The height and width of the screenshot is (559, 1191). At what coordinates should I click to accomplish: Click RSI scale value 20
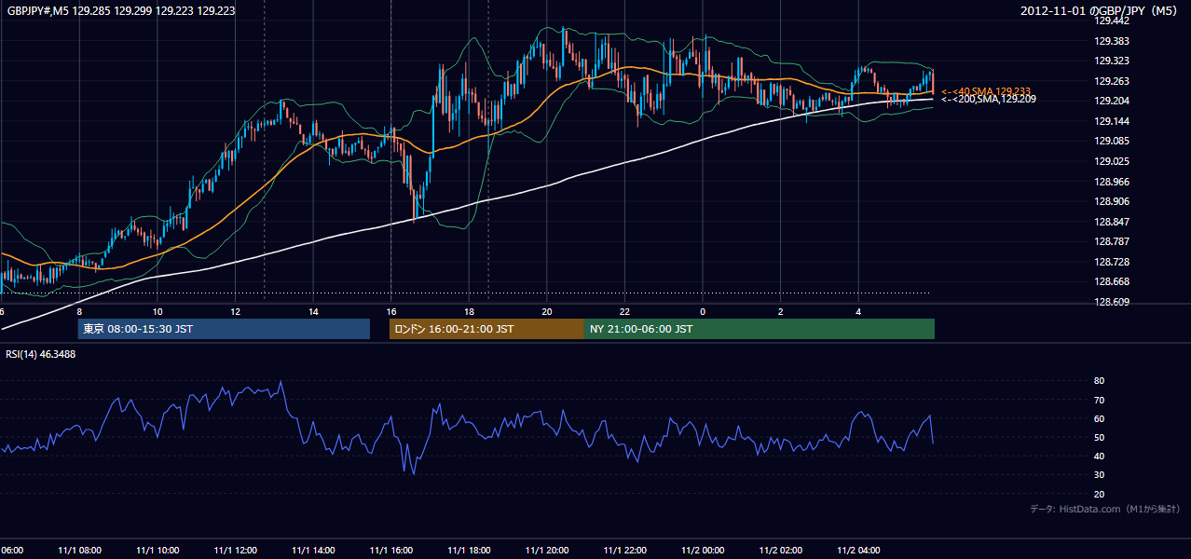tap(1099, 494)
